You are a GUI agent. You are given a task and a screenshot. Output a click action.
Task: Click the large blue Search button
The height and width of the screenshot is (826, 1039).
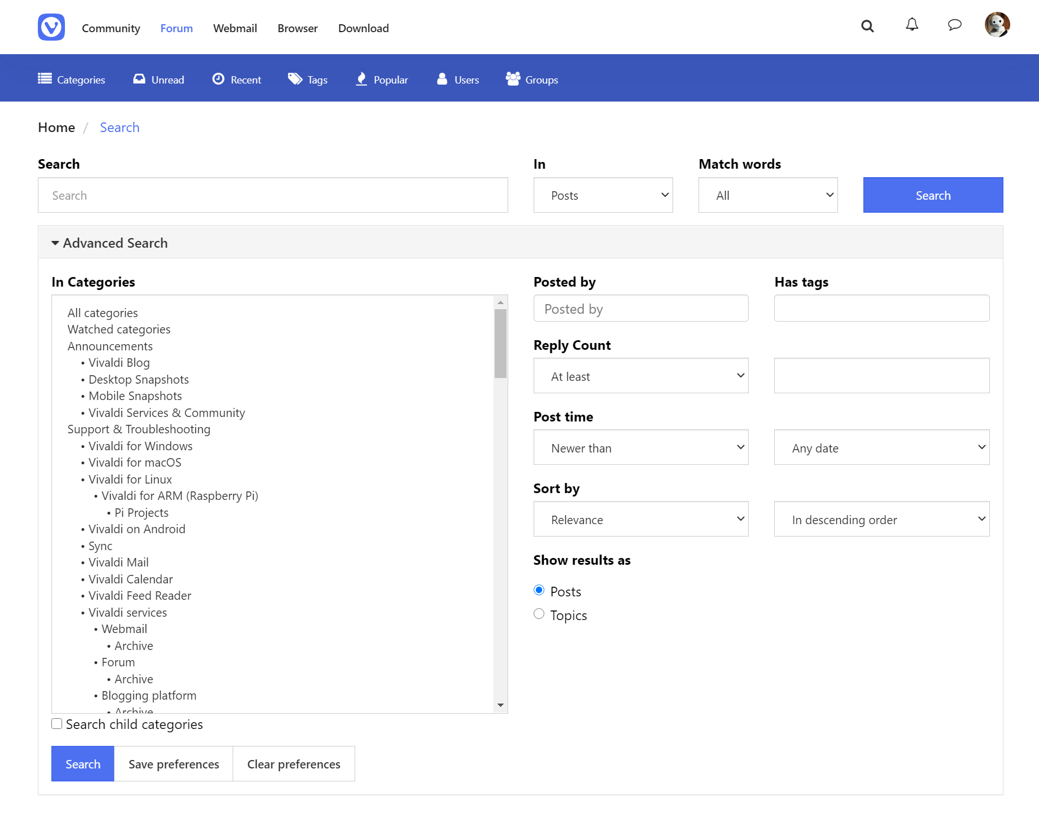click(933, 195)
